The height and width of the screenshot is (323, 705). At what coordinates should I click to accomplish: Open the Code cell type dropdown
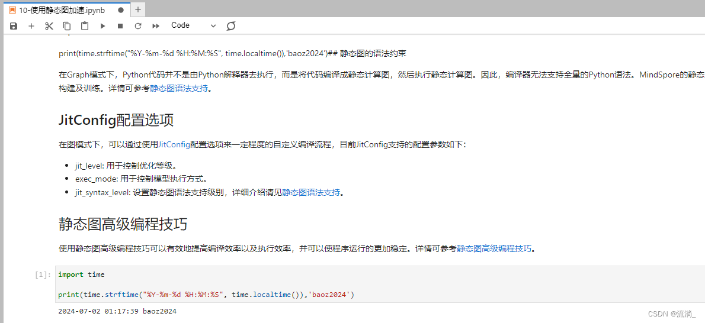click(x=193, y=25)
